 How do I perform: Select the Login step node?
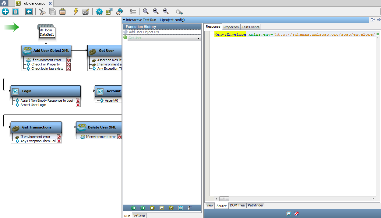tap(46, 91)
